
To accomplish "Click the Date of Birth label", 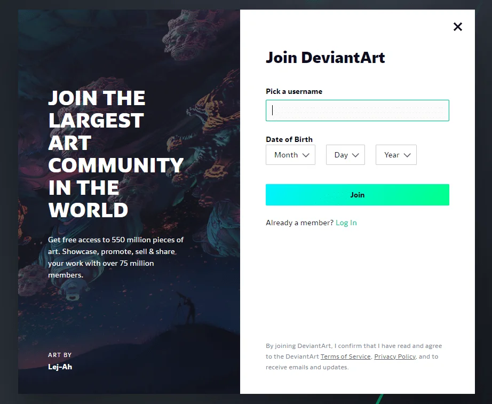I will click(x=289, y=139).
